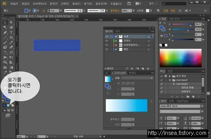Screen dimensions: 211x139
Task: Select the Shape Builder tool
Action: [x=5, y=62]
